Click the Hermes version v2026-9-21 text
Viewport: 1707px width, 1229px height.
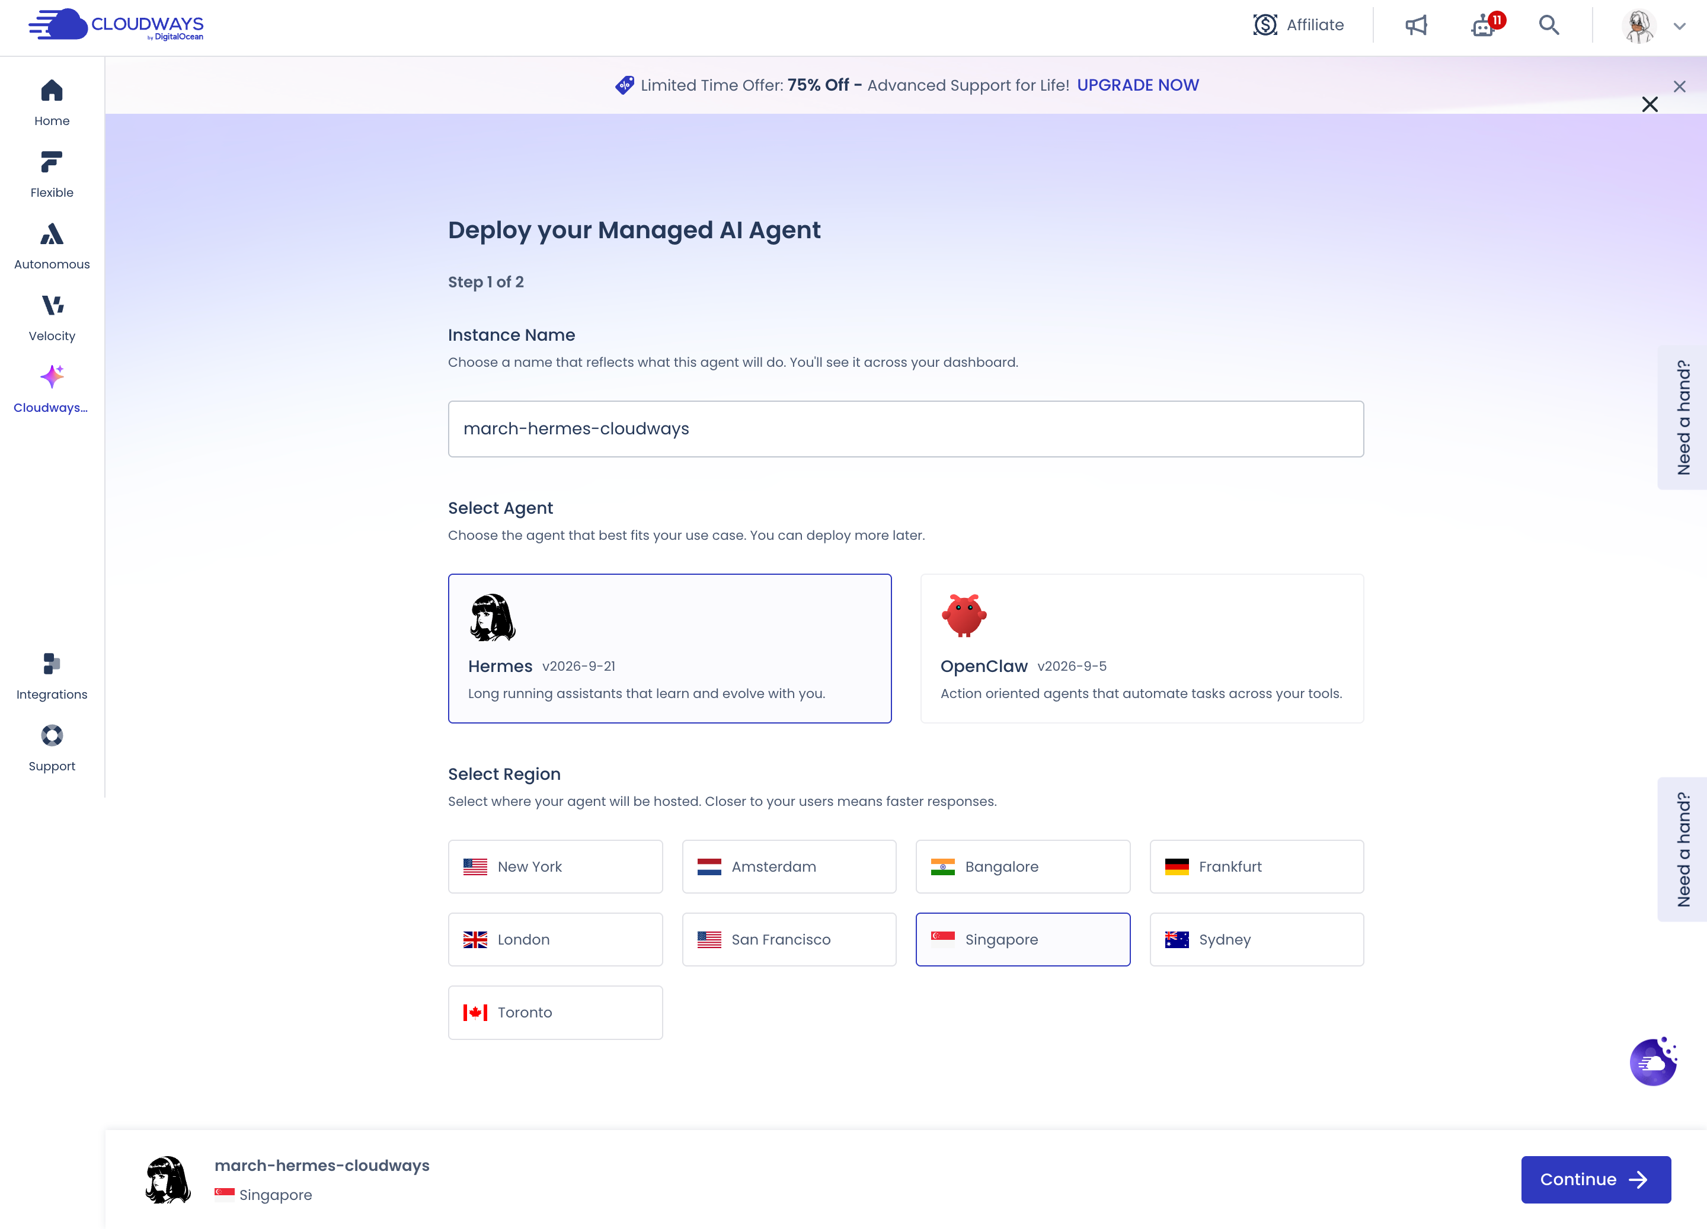click(578, 666)
